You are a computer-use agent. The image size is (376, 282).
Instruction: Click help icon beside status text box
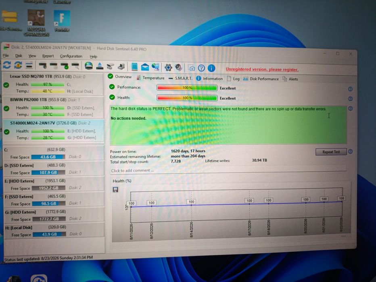(x=350, y=108)
